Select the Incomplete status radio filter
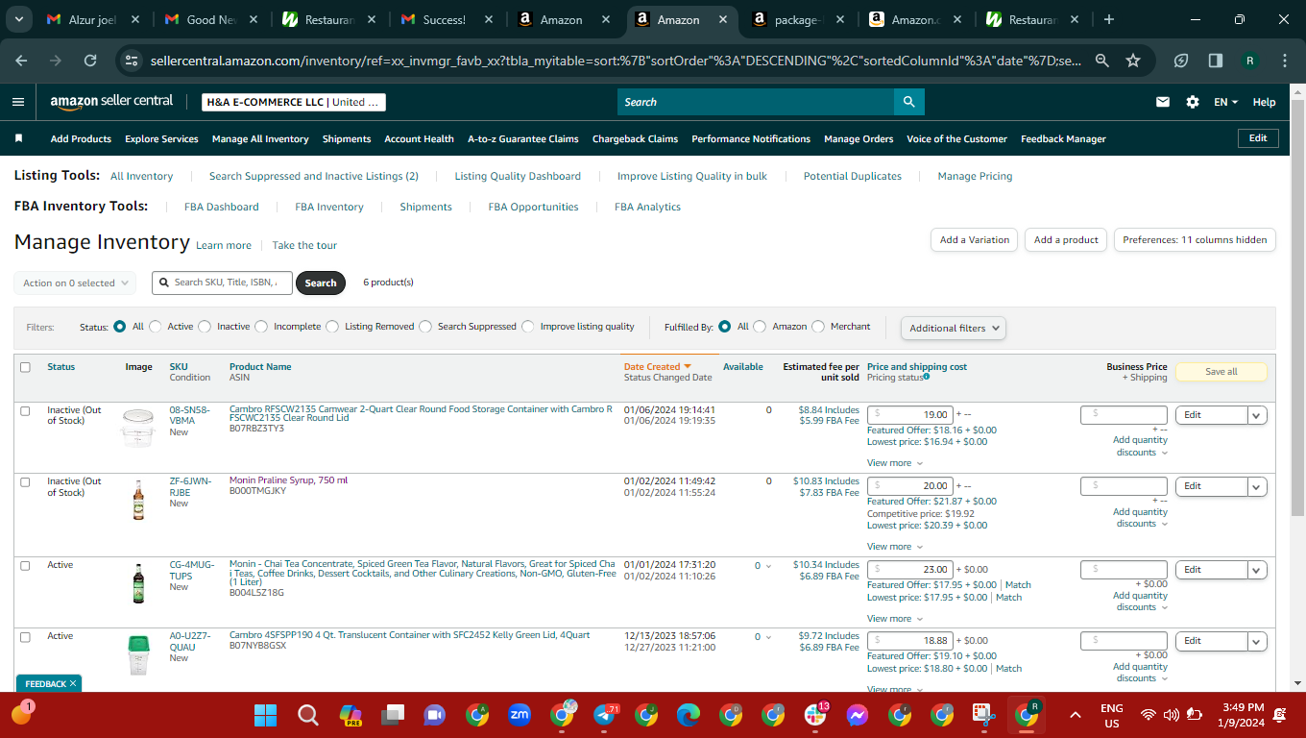The height and width of the screenshot is (738, 1306). [x=261, y=327]
